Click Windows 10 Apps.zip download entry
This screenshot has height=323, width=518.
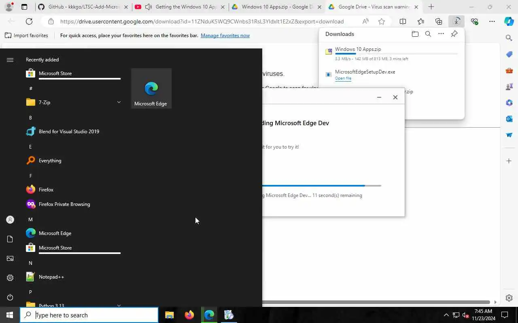392,54
